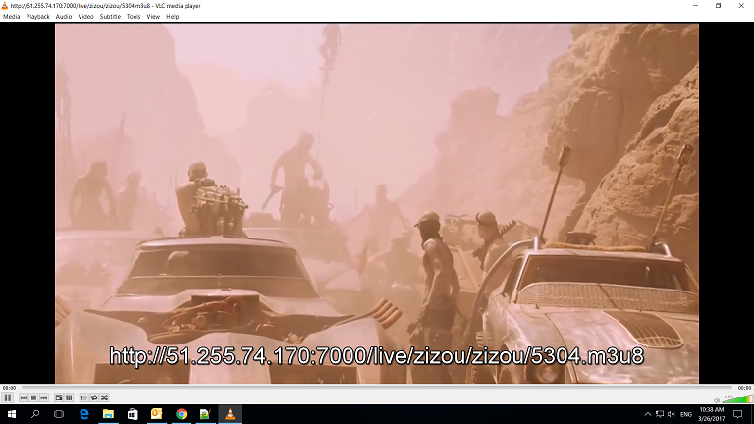Open the Tools menu

pos(134,17)
